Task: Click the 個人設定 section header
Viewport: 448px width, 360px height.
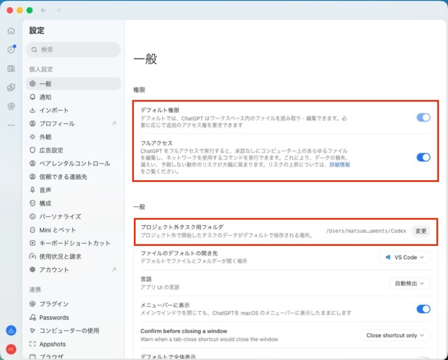Action: 41,69
